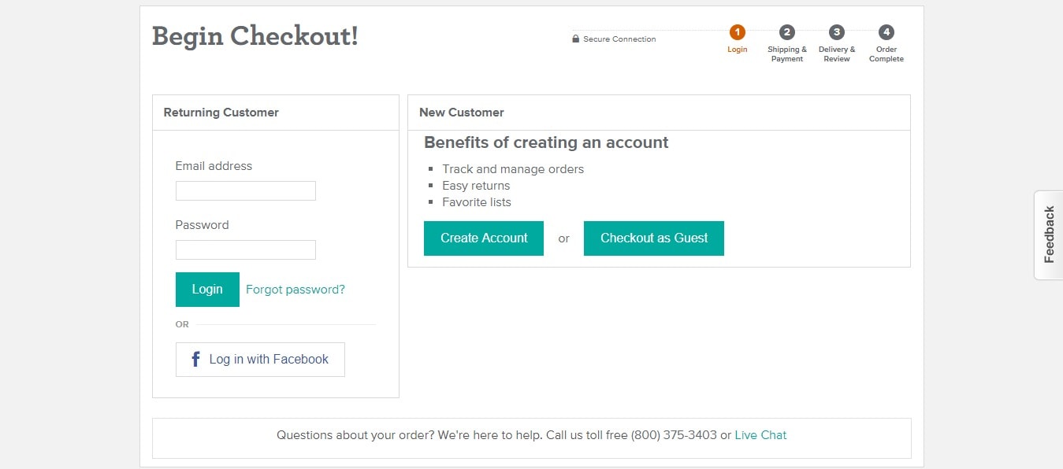This screenshot has height=469, width=1063.
Task: Click the Secure Connection padlock icon
Action: [576, 39]
